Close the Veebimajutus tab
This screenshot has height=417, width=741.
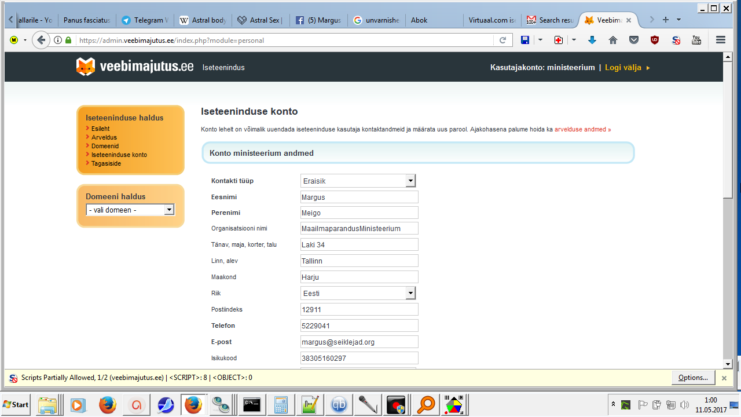coord(628,20)
